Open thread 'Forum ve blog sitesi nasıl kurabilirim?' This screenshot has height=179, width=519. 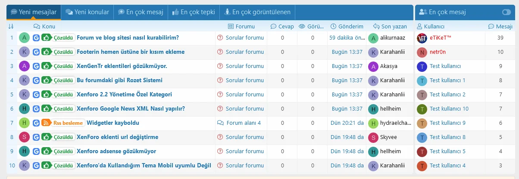128,38
